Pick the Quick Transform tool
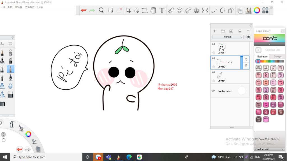This screenshot has height=161, width=287. click(x=136, y=10)
